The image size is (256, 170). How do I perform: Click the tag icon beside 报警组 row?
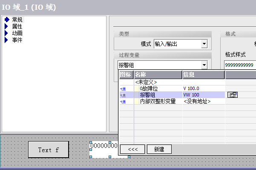[x=123, y=95]
